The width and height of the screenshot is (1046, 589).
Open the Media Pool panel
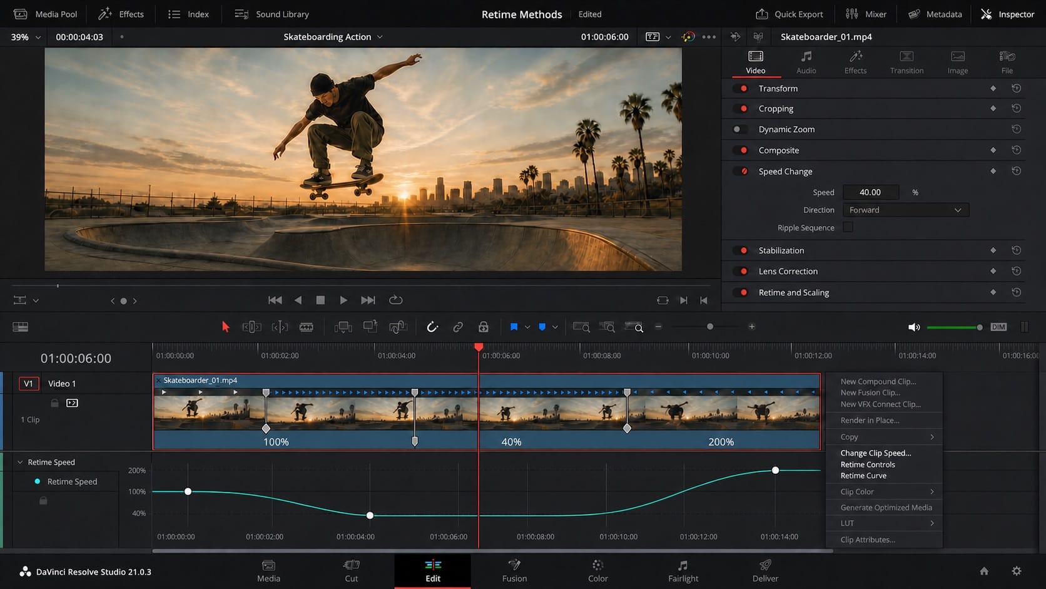point(45,14)
